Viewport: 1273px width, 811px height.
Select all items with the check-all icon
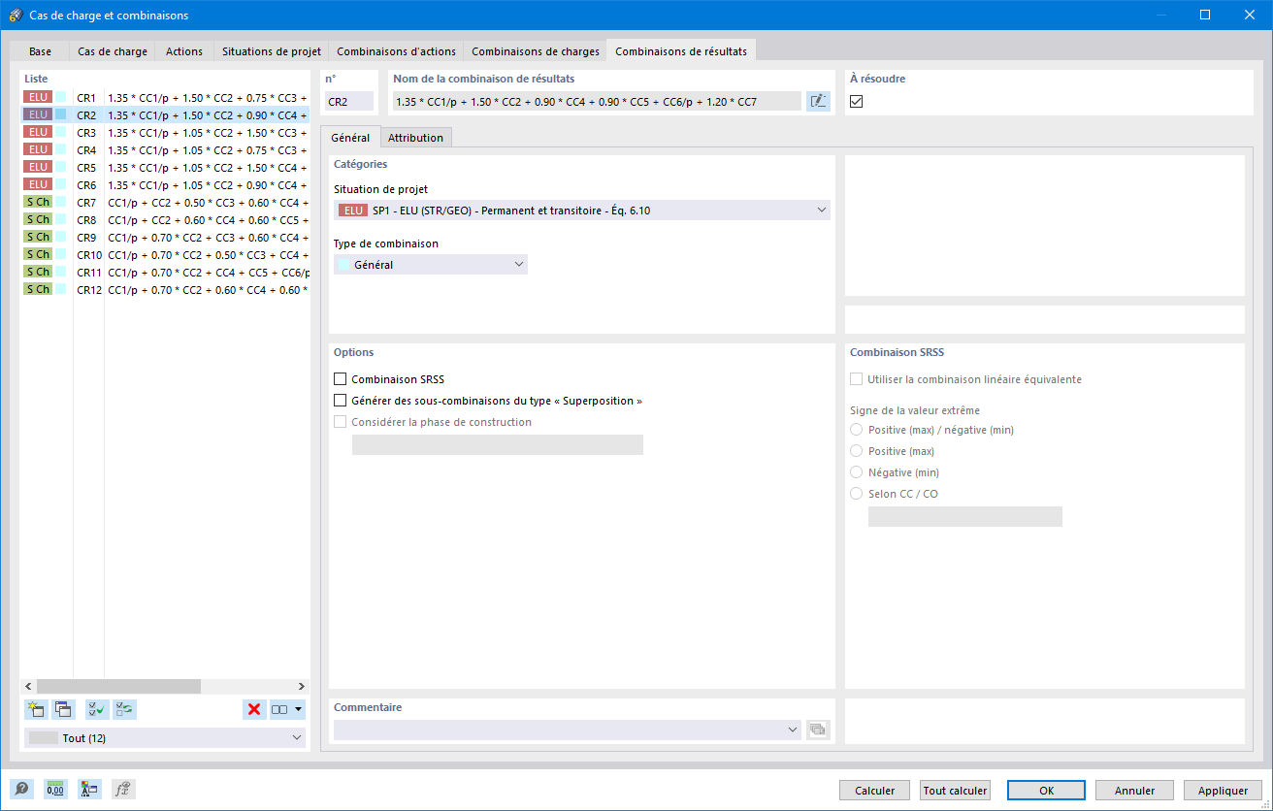pyautogui.click(x=96, y=709)
